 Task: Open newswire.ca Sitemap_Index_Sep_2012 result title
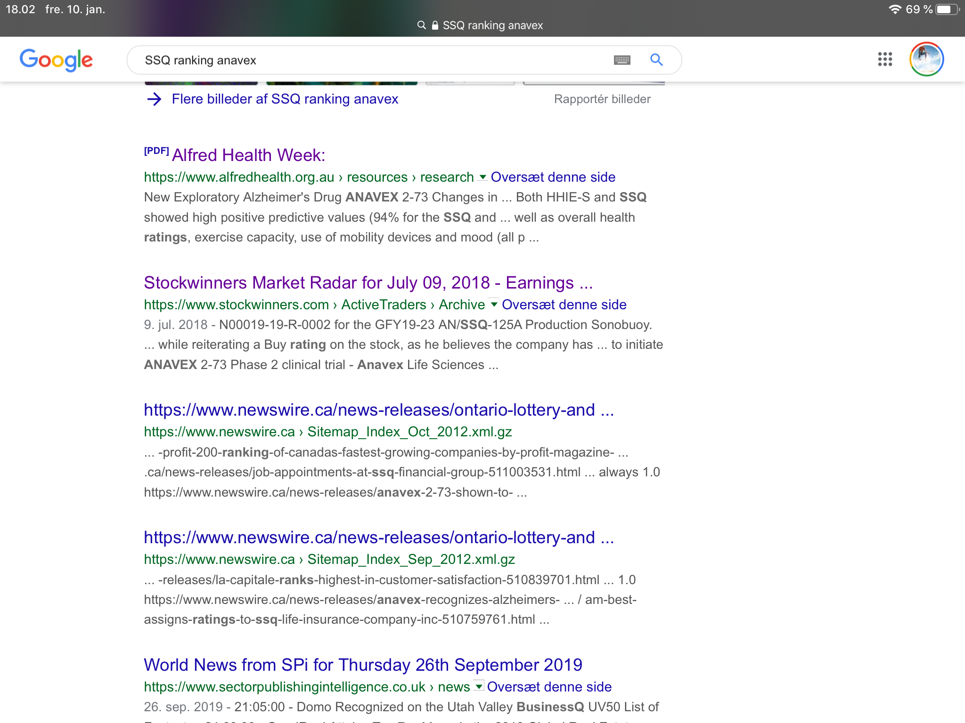point(379,538)
